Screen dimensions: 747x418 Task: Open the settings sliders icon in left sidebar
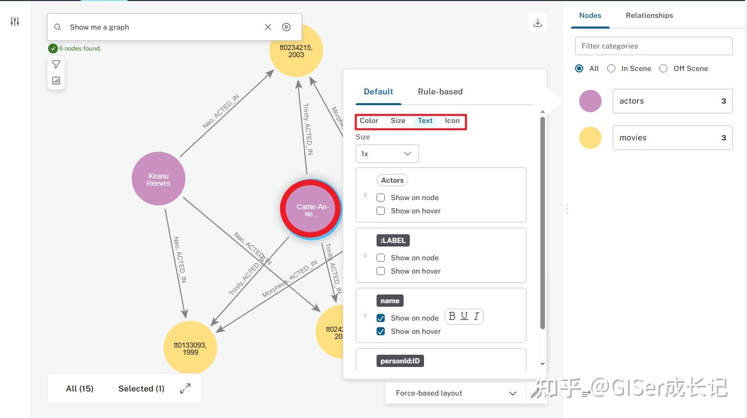coord(15,21)
